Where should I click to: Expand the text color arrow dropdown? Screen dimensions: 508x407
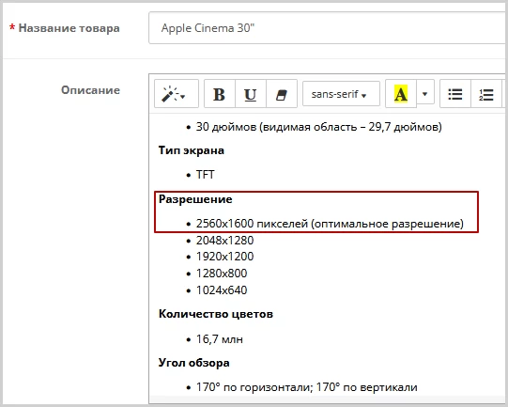click(425, 94)
